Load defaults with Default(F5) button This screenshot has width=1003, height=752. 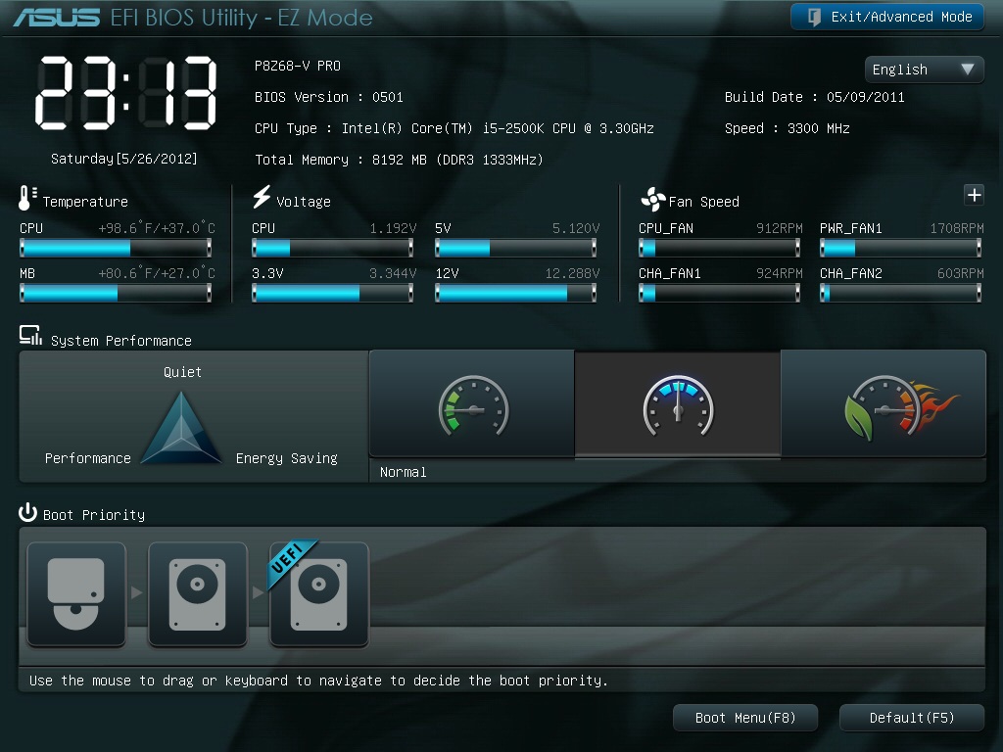pyautogui.click(x=911, y=718)
